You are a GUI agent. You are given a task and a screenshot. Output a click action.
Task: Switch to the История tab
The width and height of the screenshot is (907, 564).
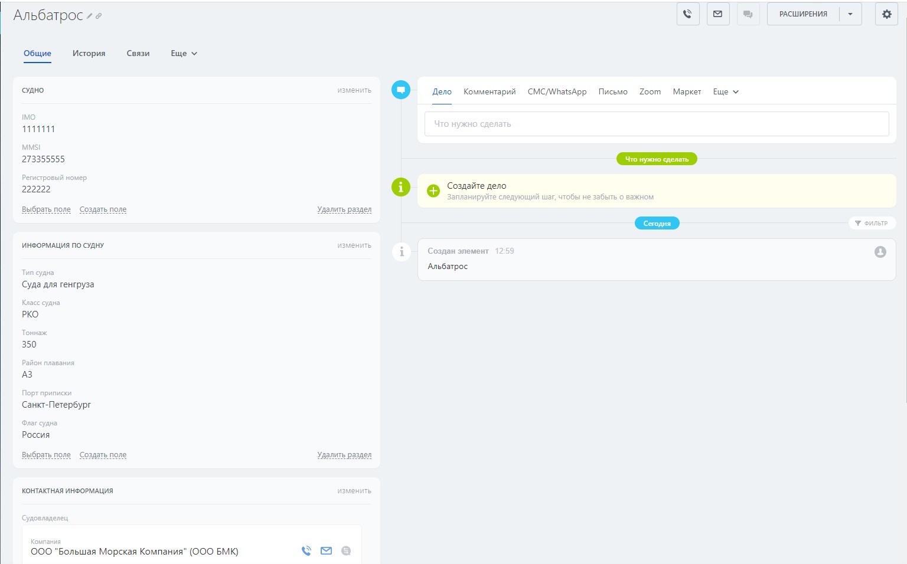click(x=89, y=54)
